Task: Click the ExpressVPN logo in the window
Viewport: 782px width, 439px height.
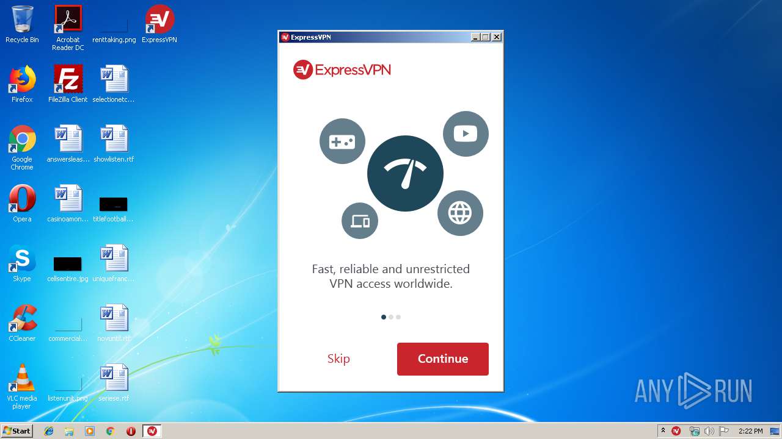Action: (x=342, y=70)
